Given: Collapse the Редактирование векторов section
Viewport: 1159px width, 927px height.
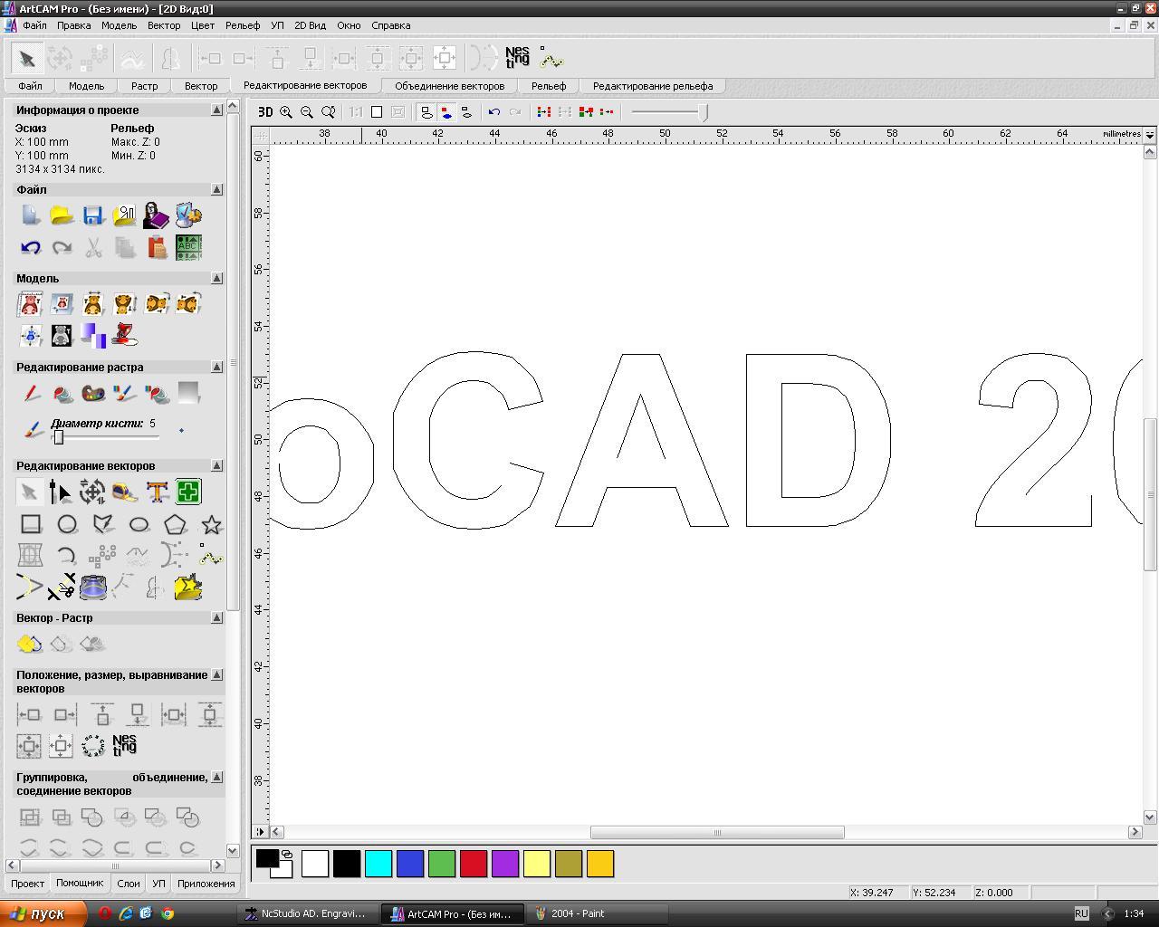Looking at the screenshot, I should (216, 465).
